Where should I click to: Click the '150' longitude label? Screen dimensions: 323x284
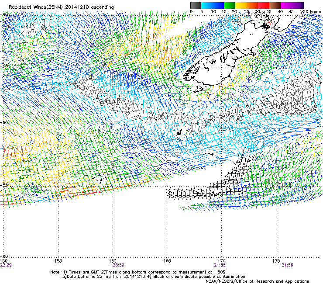(3, 261)
